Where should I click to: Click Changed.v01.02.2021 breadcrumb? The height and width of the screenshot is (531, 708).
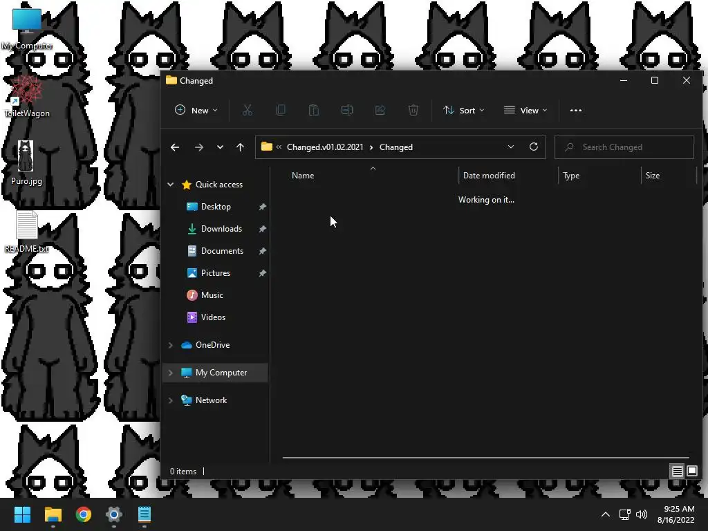325,147
